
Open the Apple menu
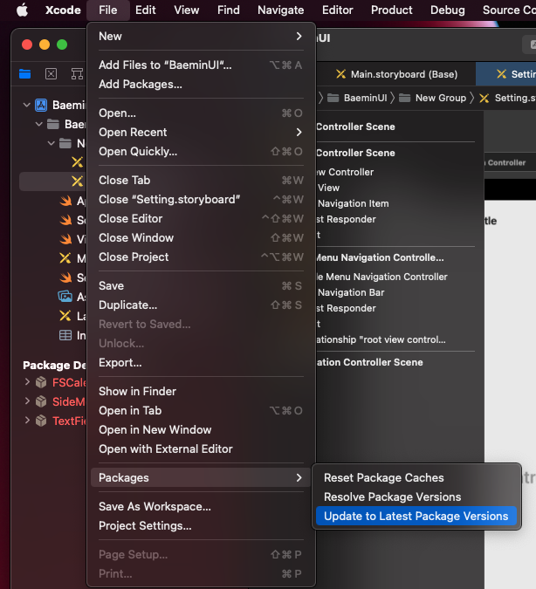[22, 10]
